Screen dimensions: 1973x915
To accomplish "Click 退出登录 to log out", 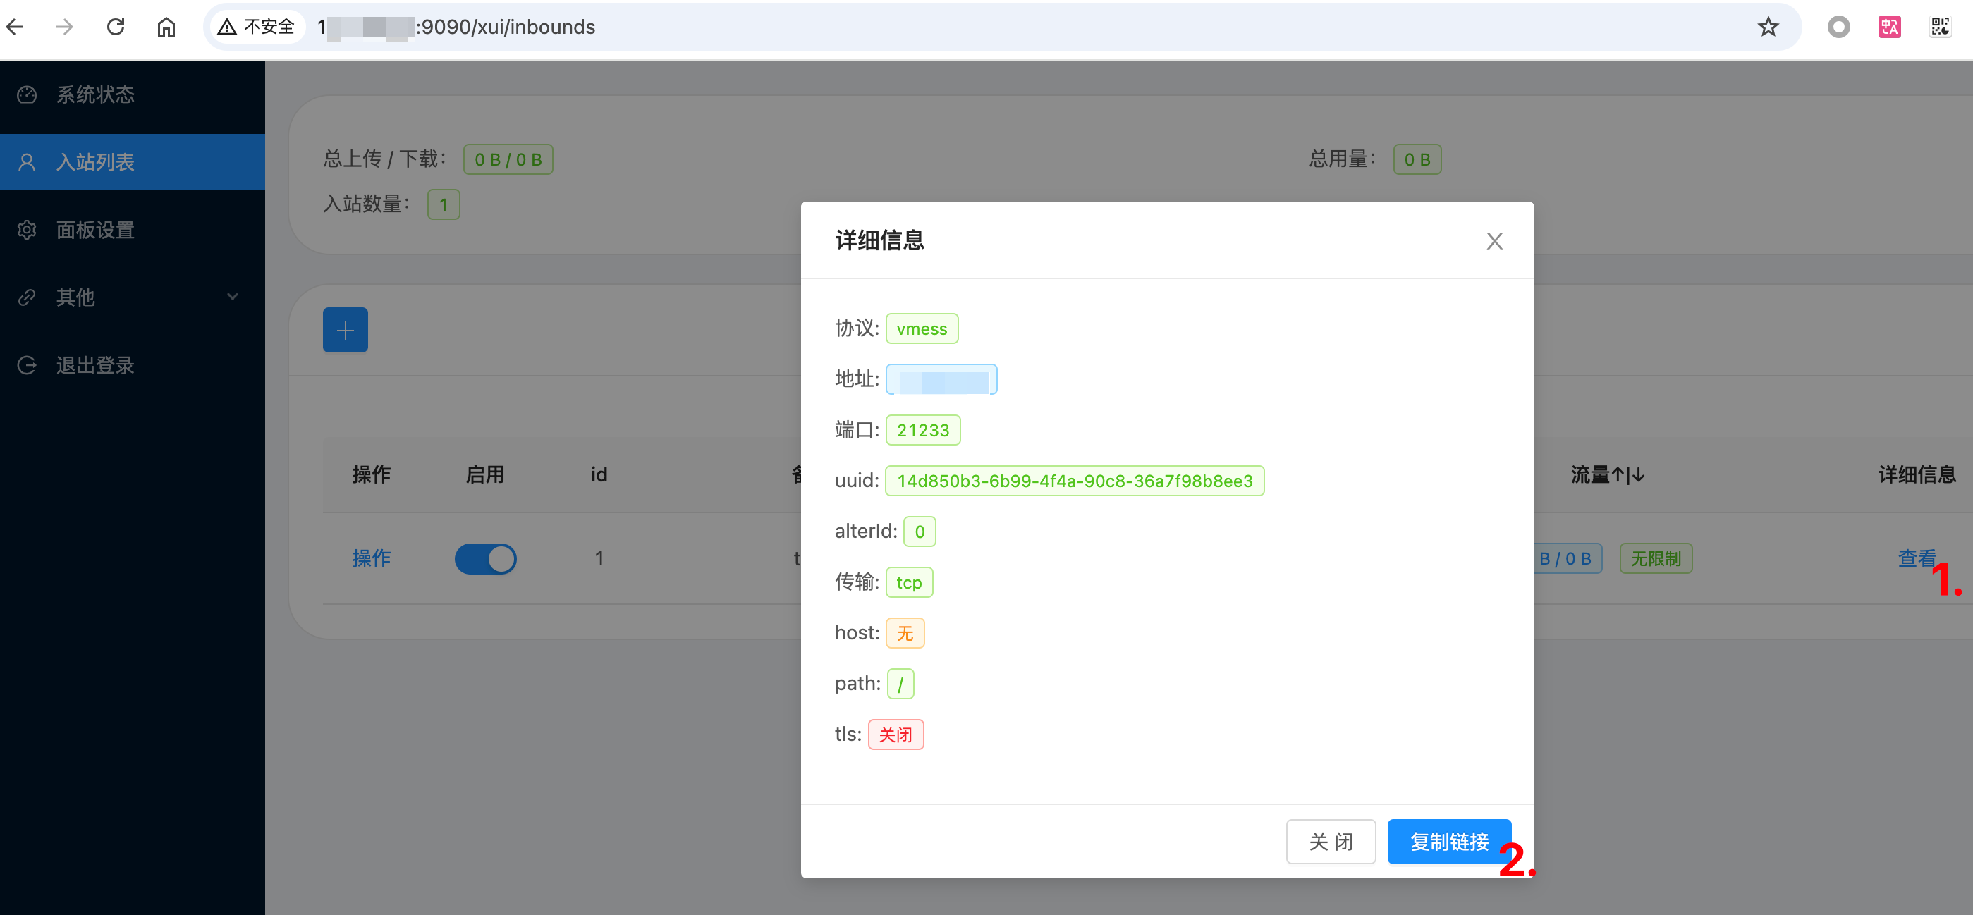I will (95, 365).
